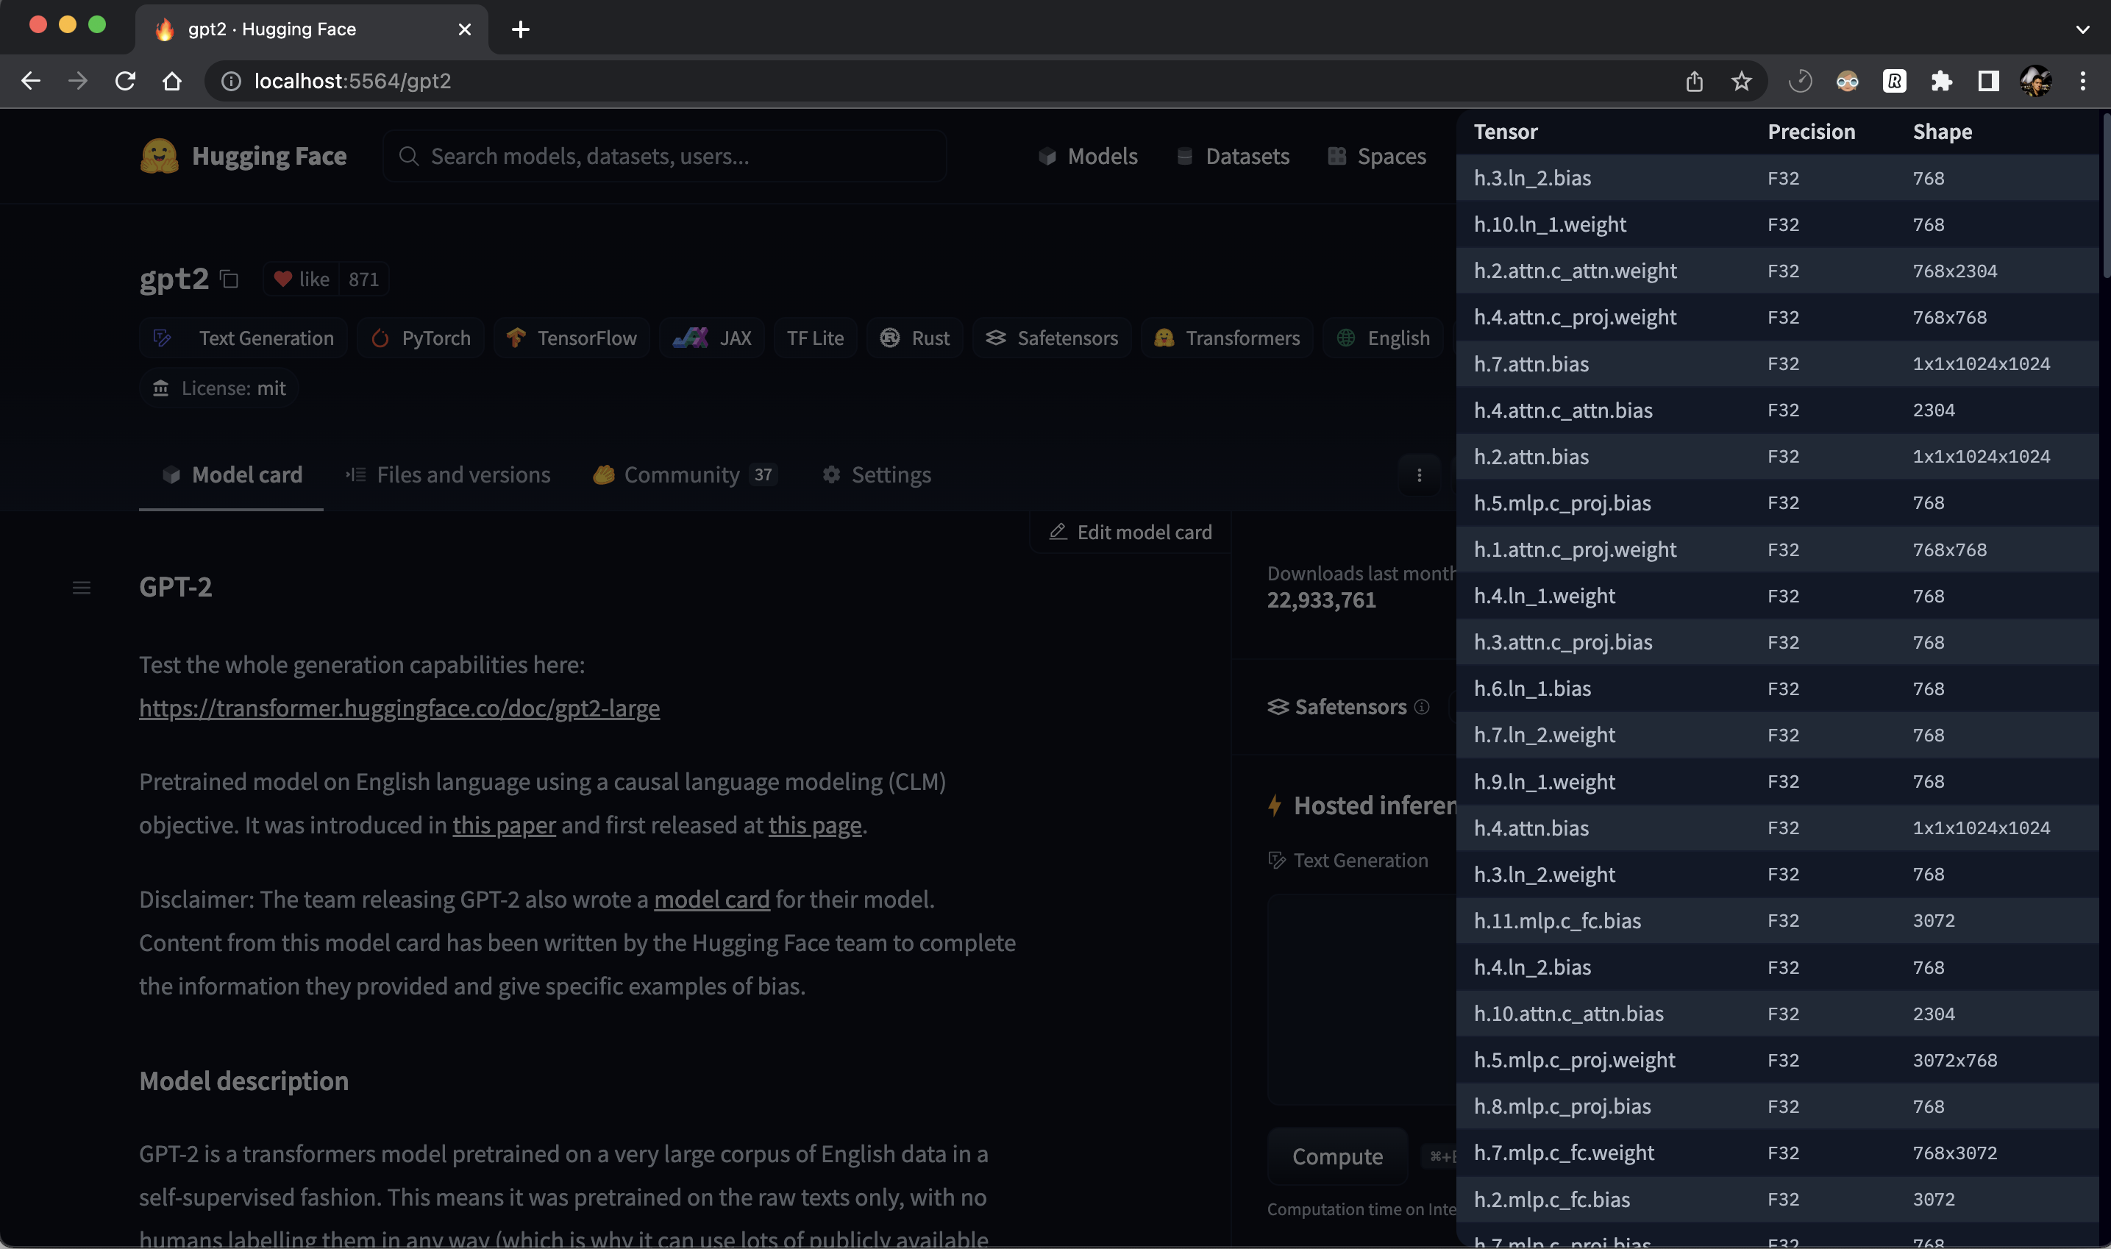The height and width of the screenshot is (1249, 2111).
Task: Open the more options menu beside Settings
Action: (x=1420, y=475)
